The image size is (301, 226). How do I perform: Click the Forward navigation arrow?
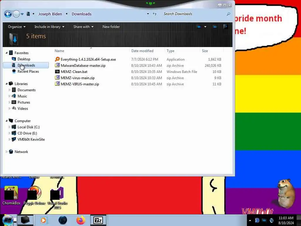pyautogui.click(x=16, y=14)
